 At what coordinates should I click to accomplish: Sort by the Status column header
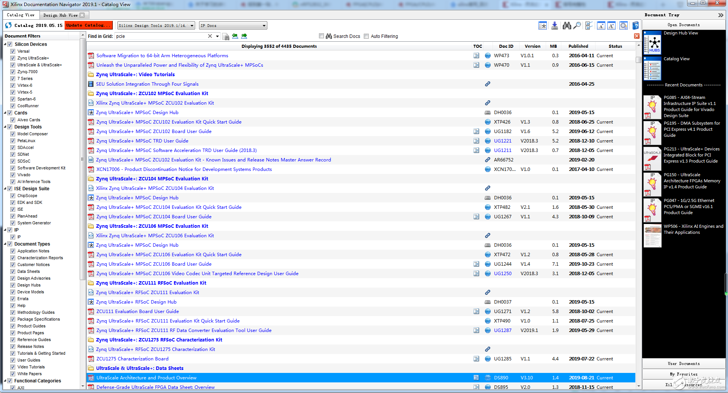(615, 46)
